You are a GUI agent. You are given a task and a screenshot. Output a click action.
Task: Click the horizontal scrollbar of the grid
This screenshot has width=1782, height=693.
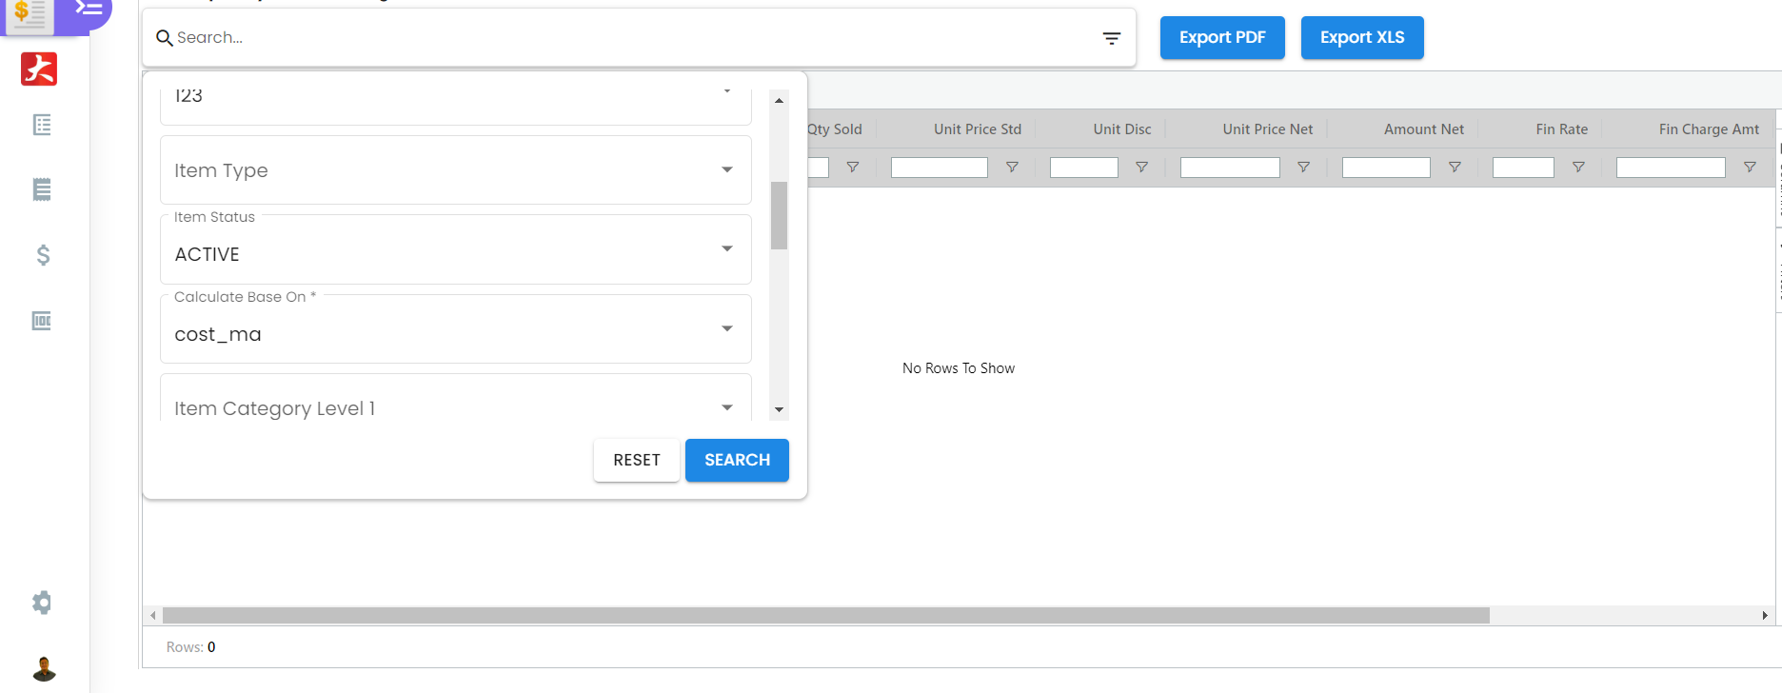pos(824,616)
